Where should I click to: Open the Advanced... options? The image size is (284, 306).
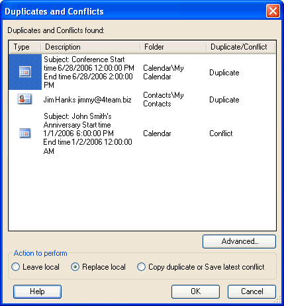coord(239,241)
